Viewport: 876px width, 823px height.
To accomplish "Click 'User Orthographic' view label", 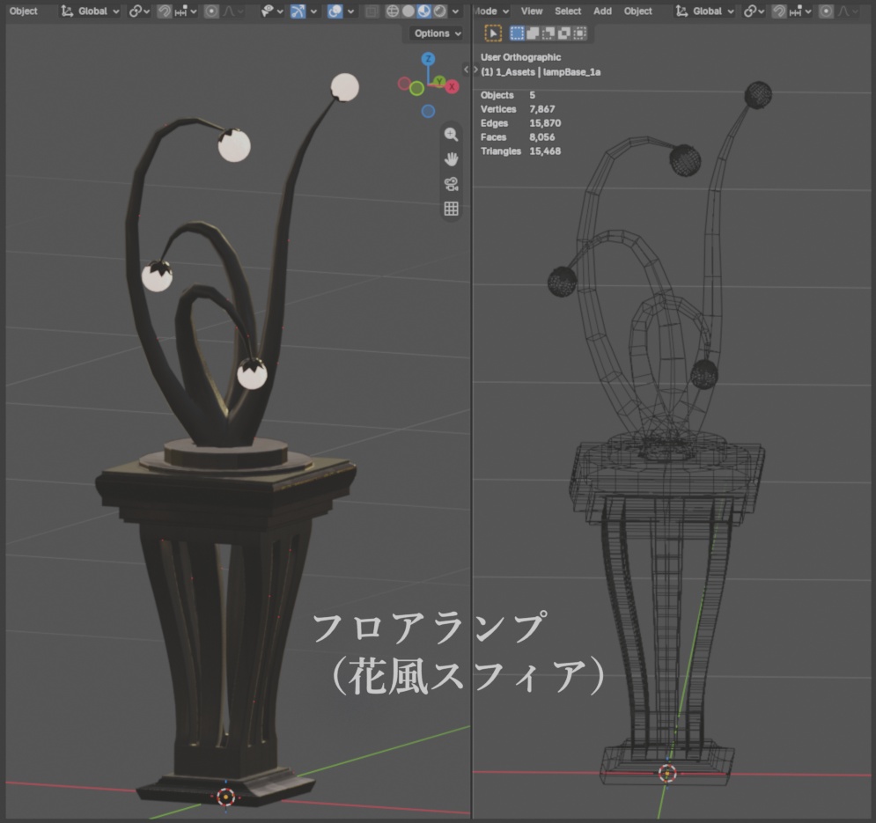I will coord(520,57).
